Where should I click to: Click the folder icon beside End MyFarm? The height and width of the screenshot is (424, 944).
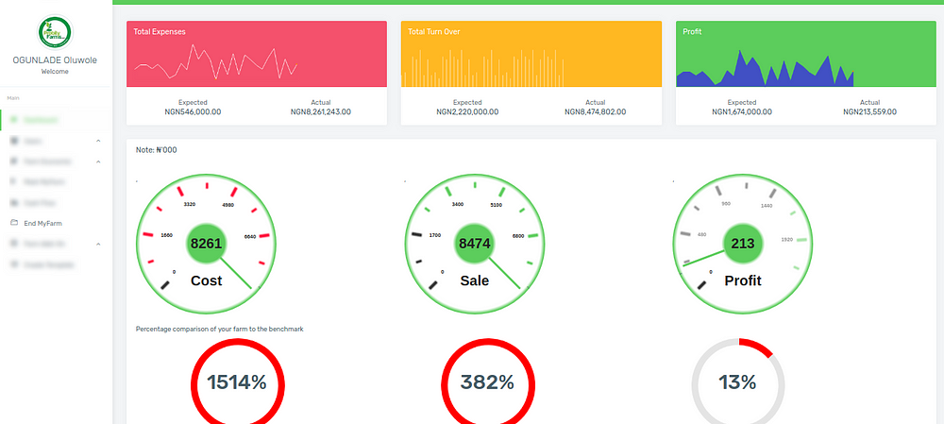[14, 223]
